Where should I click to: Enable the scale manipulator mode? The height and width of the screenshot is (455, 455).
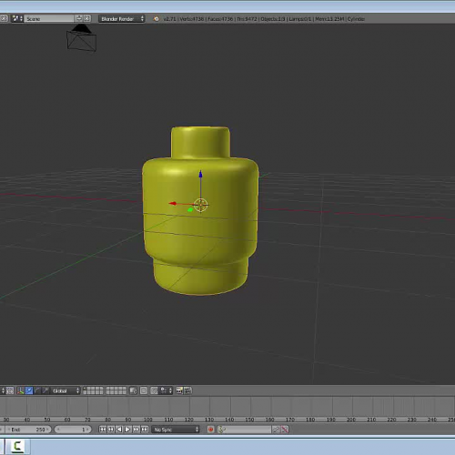pos(45,390)
